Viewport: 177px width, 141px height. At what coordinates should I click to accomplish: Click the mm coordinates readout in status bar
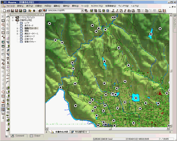(x=109, y=139)
